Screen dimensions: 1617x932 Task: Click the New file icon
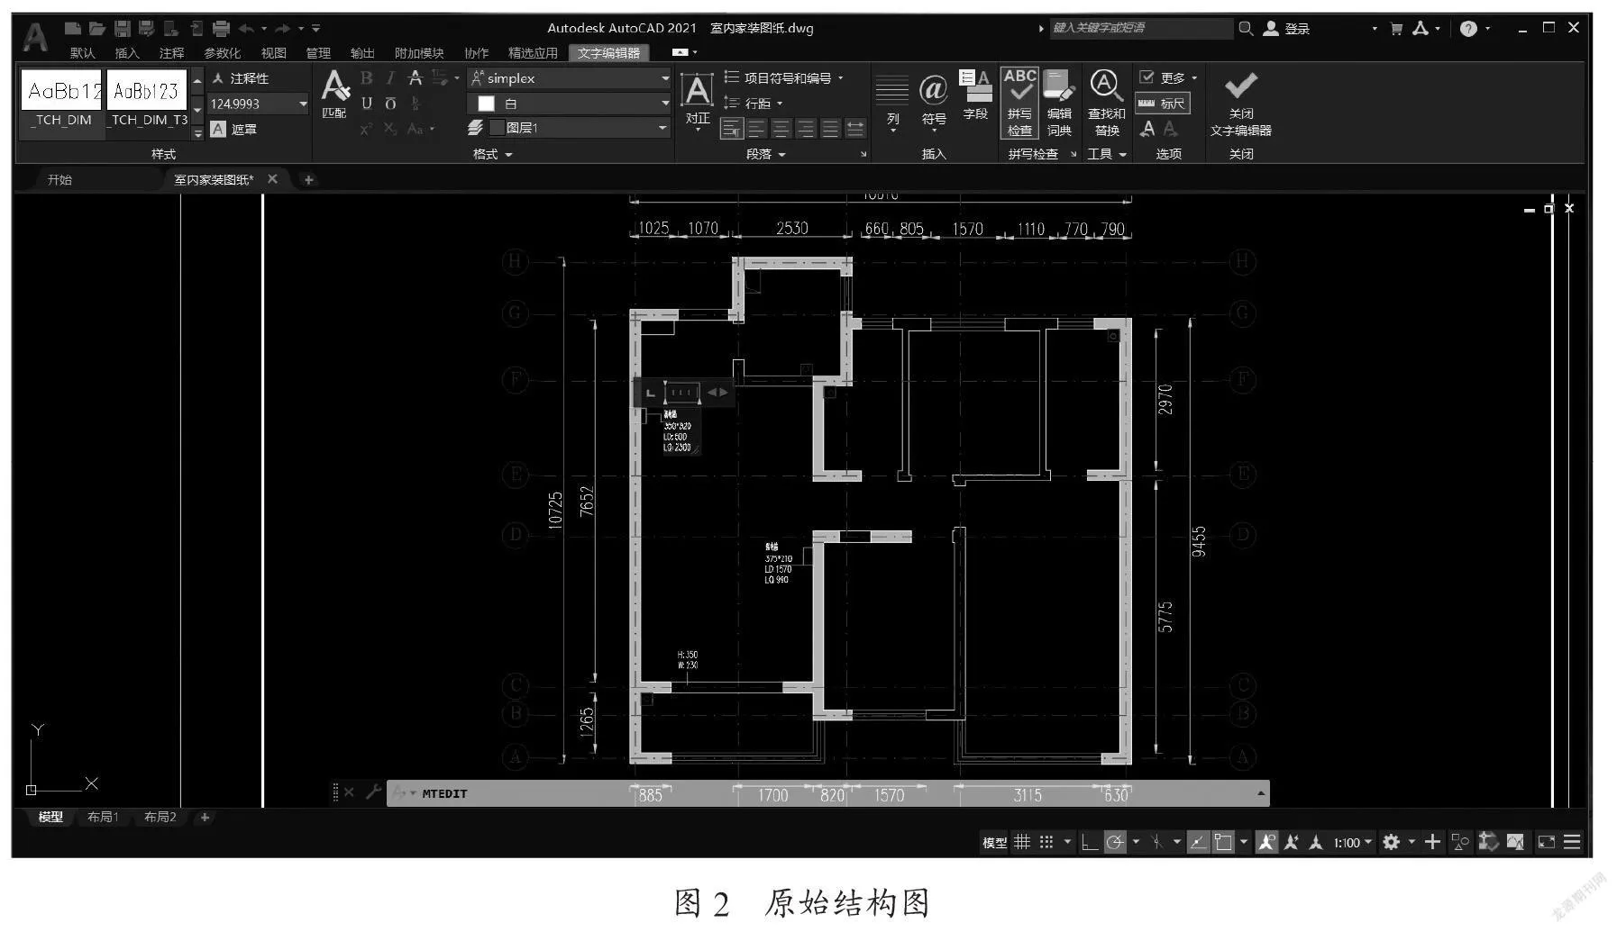[x=73, y=29]
